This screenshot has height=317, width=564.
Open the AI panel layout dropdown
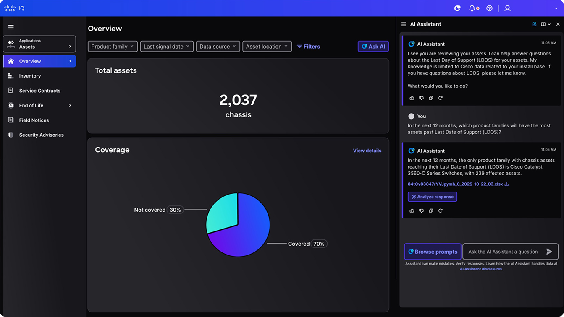tap(546, 24)
